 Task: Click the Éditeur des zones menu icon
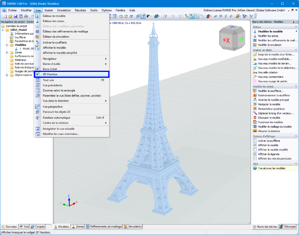37,21
